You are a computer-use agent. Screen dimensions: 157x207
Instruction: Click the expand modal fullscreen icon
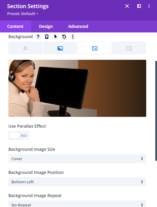(x=127, y=6)
